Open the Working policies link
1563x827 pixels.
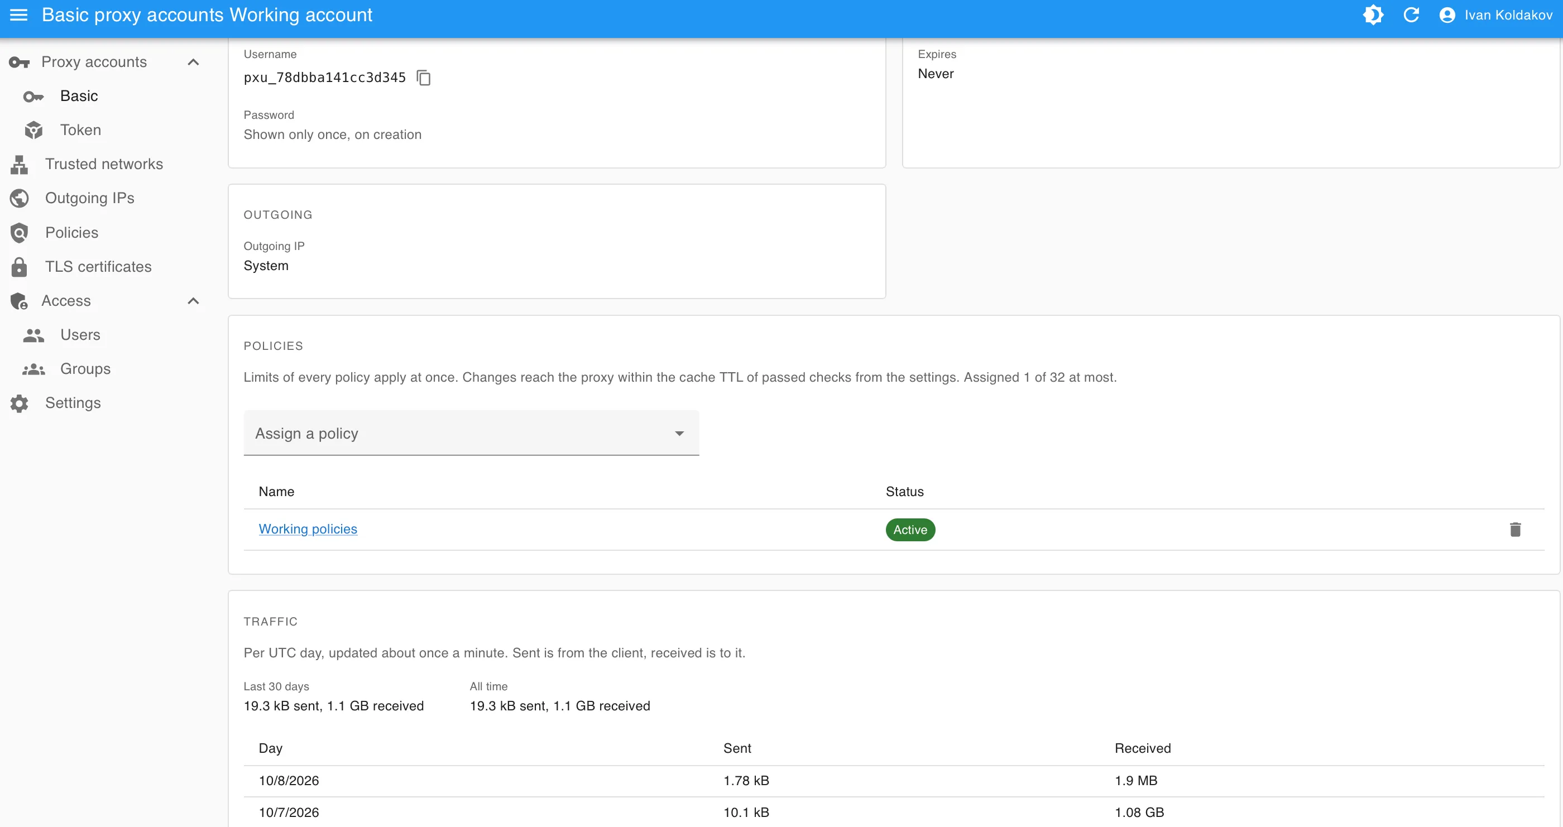308,529
